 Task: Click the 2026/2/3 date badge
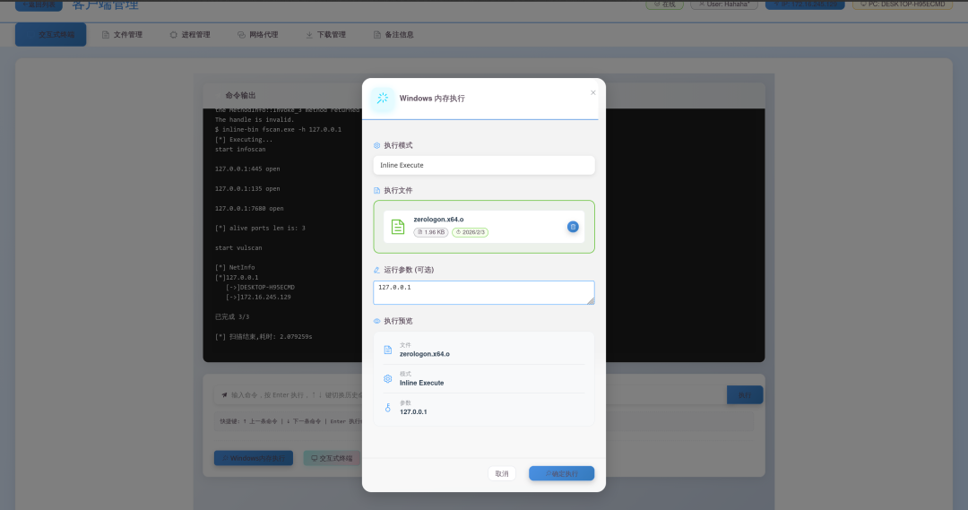click(470, 232)
